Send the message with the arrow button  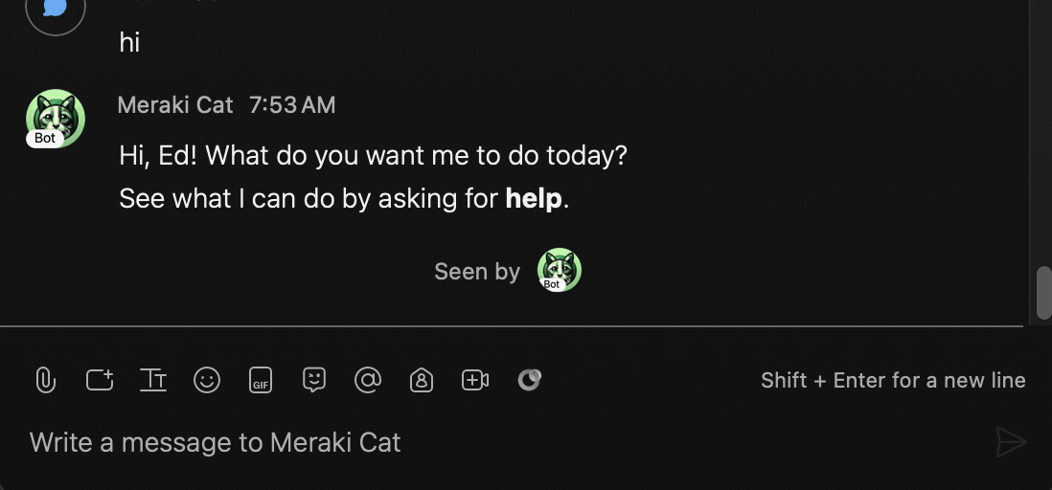click(1011, 442)
